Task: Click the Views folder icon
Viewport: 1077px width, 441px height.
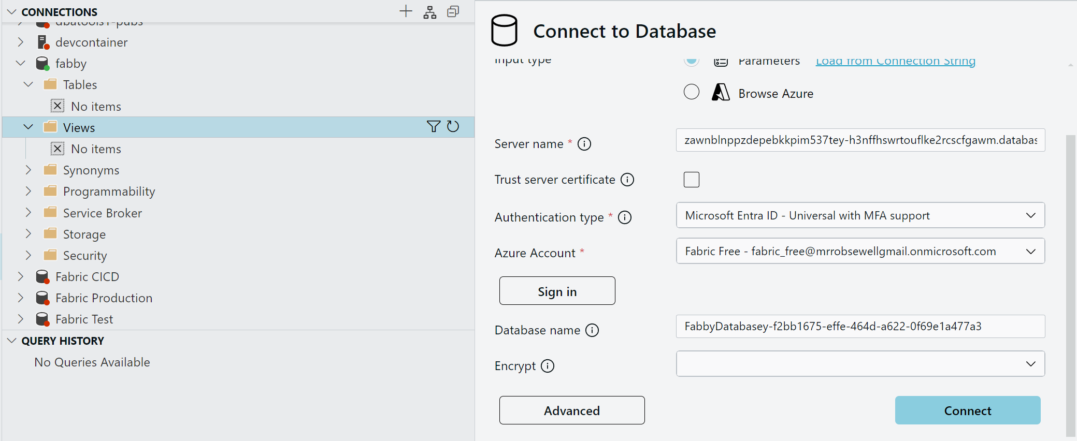Action: 50,127
